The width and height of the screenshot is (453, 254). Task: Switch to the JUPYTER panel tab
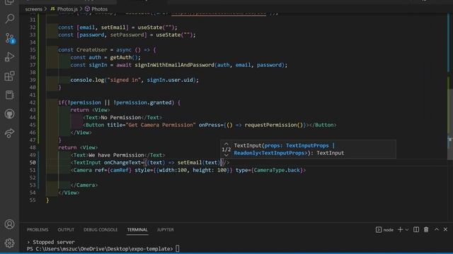[x=165, y=229]
